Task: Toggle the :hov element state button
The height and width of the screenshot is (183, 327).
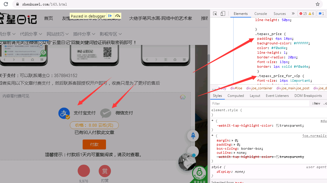Action: point(316,103)
